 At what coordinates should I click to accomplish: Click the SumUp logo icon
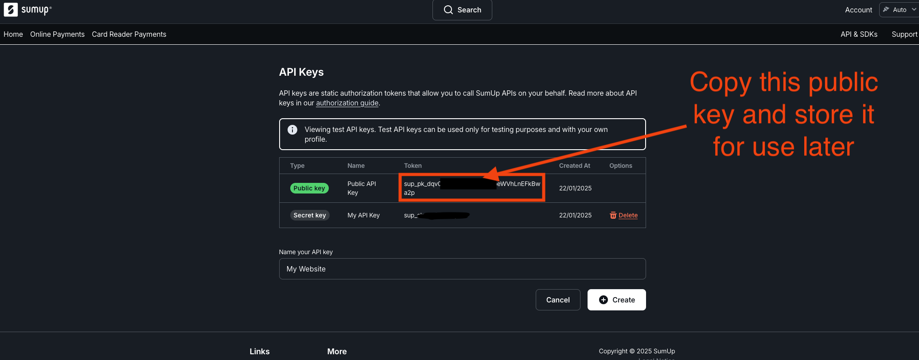point(11,10)
